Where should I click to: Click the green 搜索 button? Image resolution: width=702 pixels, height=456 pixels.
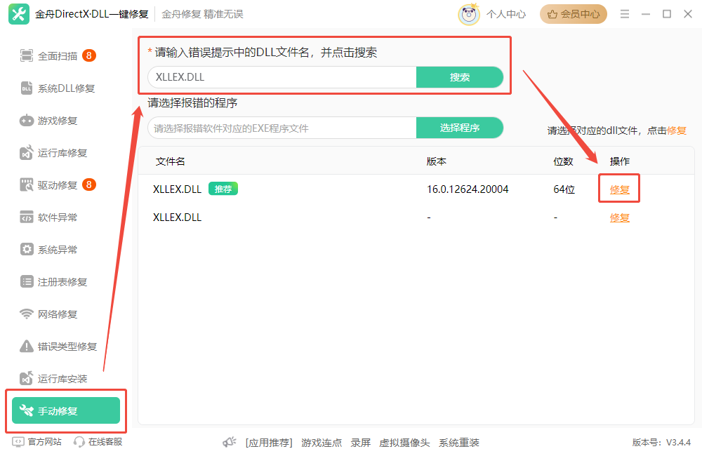click(460, 77)
